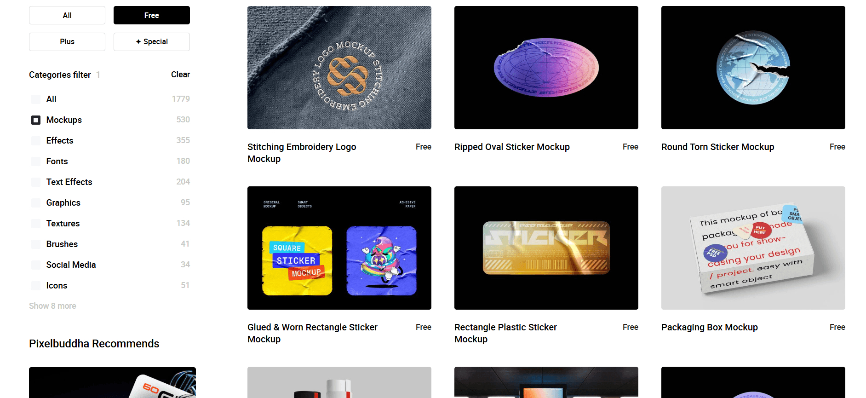The height and width of the screenshot is (398, 866).
Task: Uncheck the Mockups category checkbox
Action: tap(36, 120)
